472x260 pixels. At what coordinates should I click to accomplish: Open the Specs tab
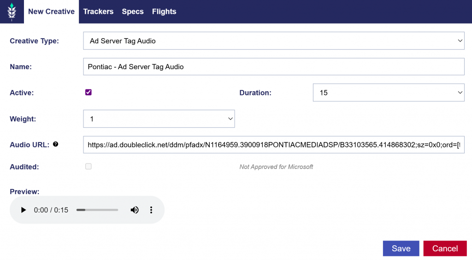tap(133, 12)
